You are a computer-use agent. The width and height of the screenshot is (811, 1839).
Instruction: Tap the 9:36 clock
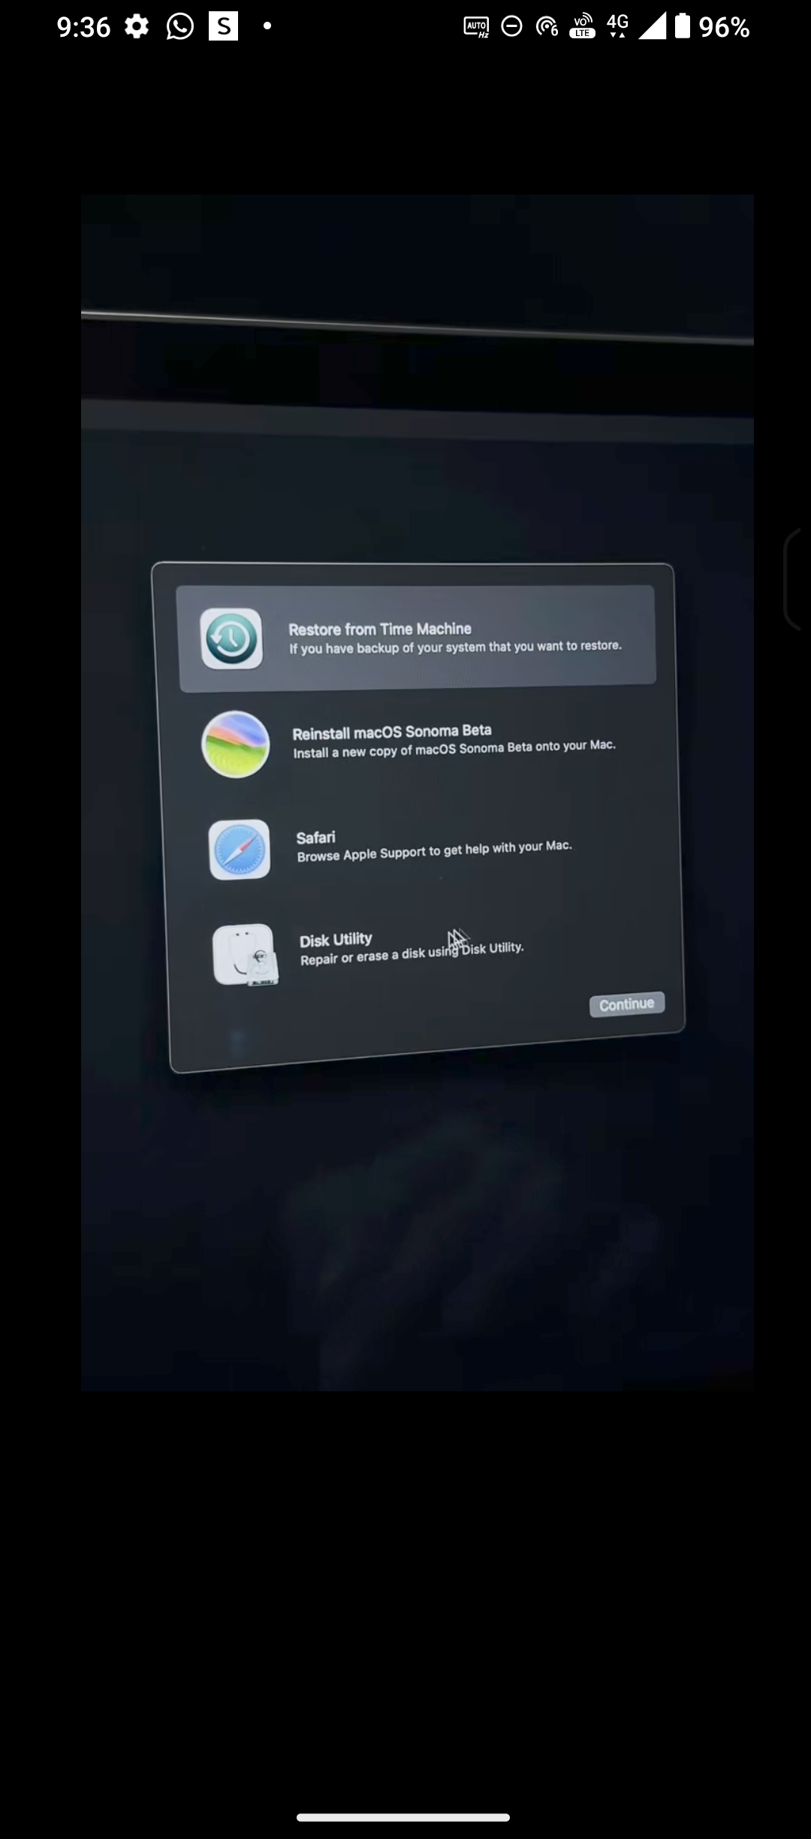pyautogui.click(x=83, y=28)
